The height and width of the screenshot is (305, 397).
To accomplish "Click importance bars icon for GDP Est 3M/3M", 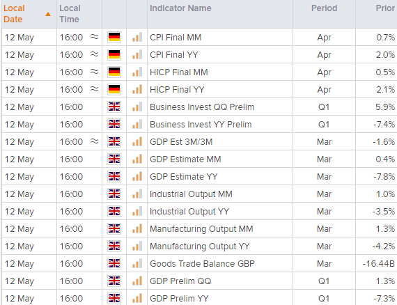I will point(137,141).
